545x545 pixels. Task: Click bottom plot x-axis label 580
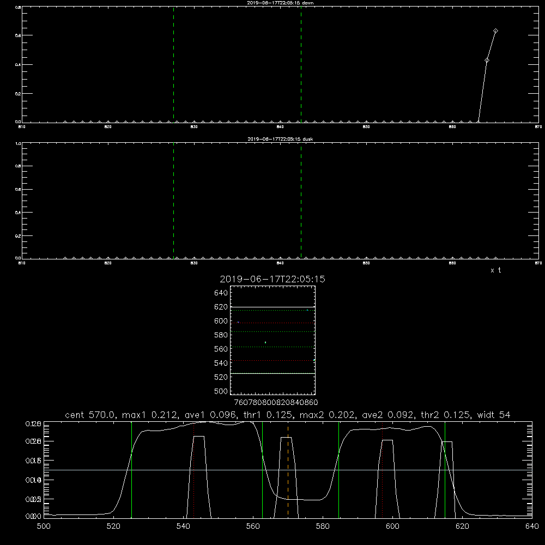tap(323, 526)
